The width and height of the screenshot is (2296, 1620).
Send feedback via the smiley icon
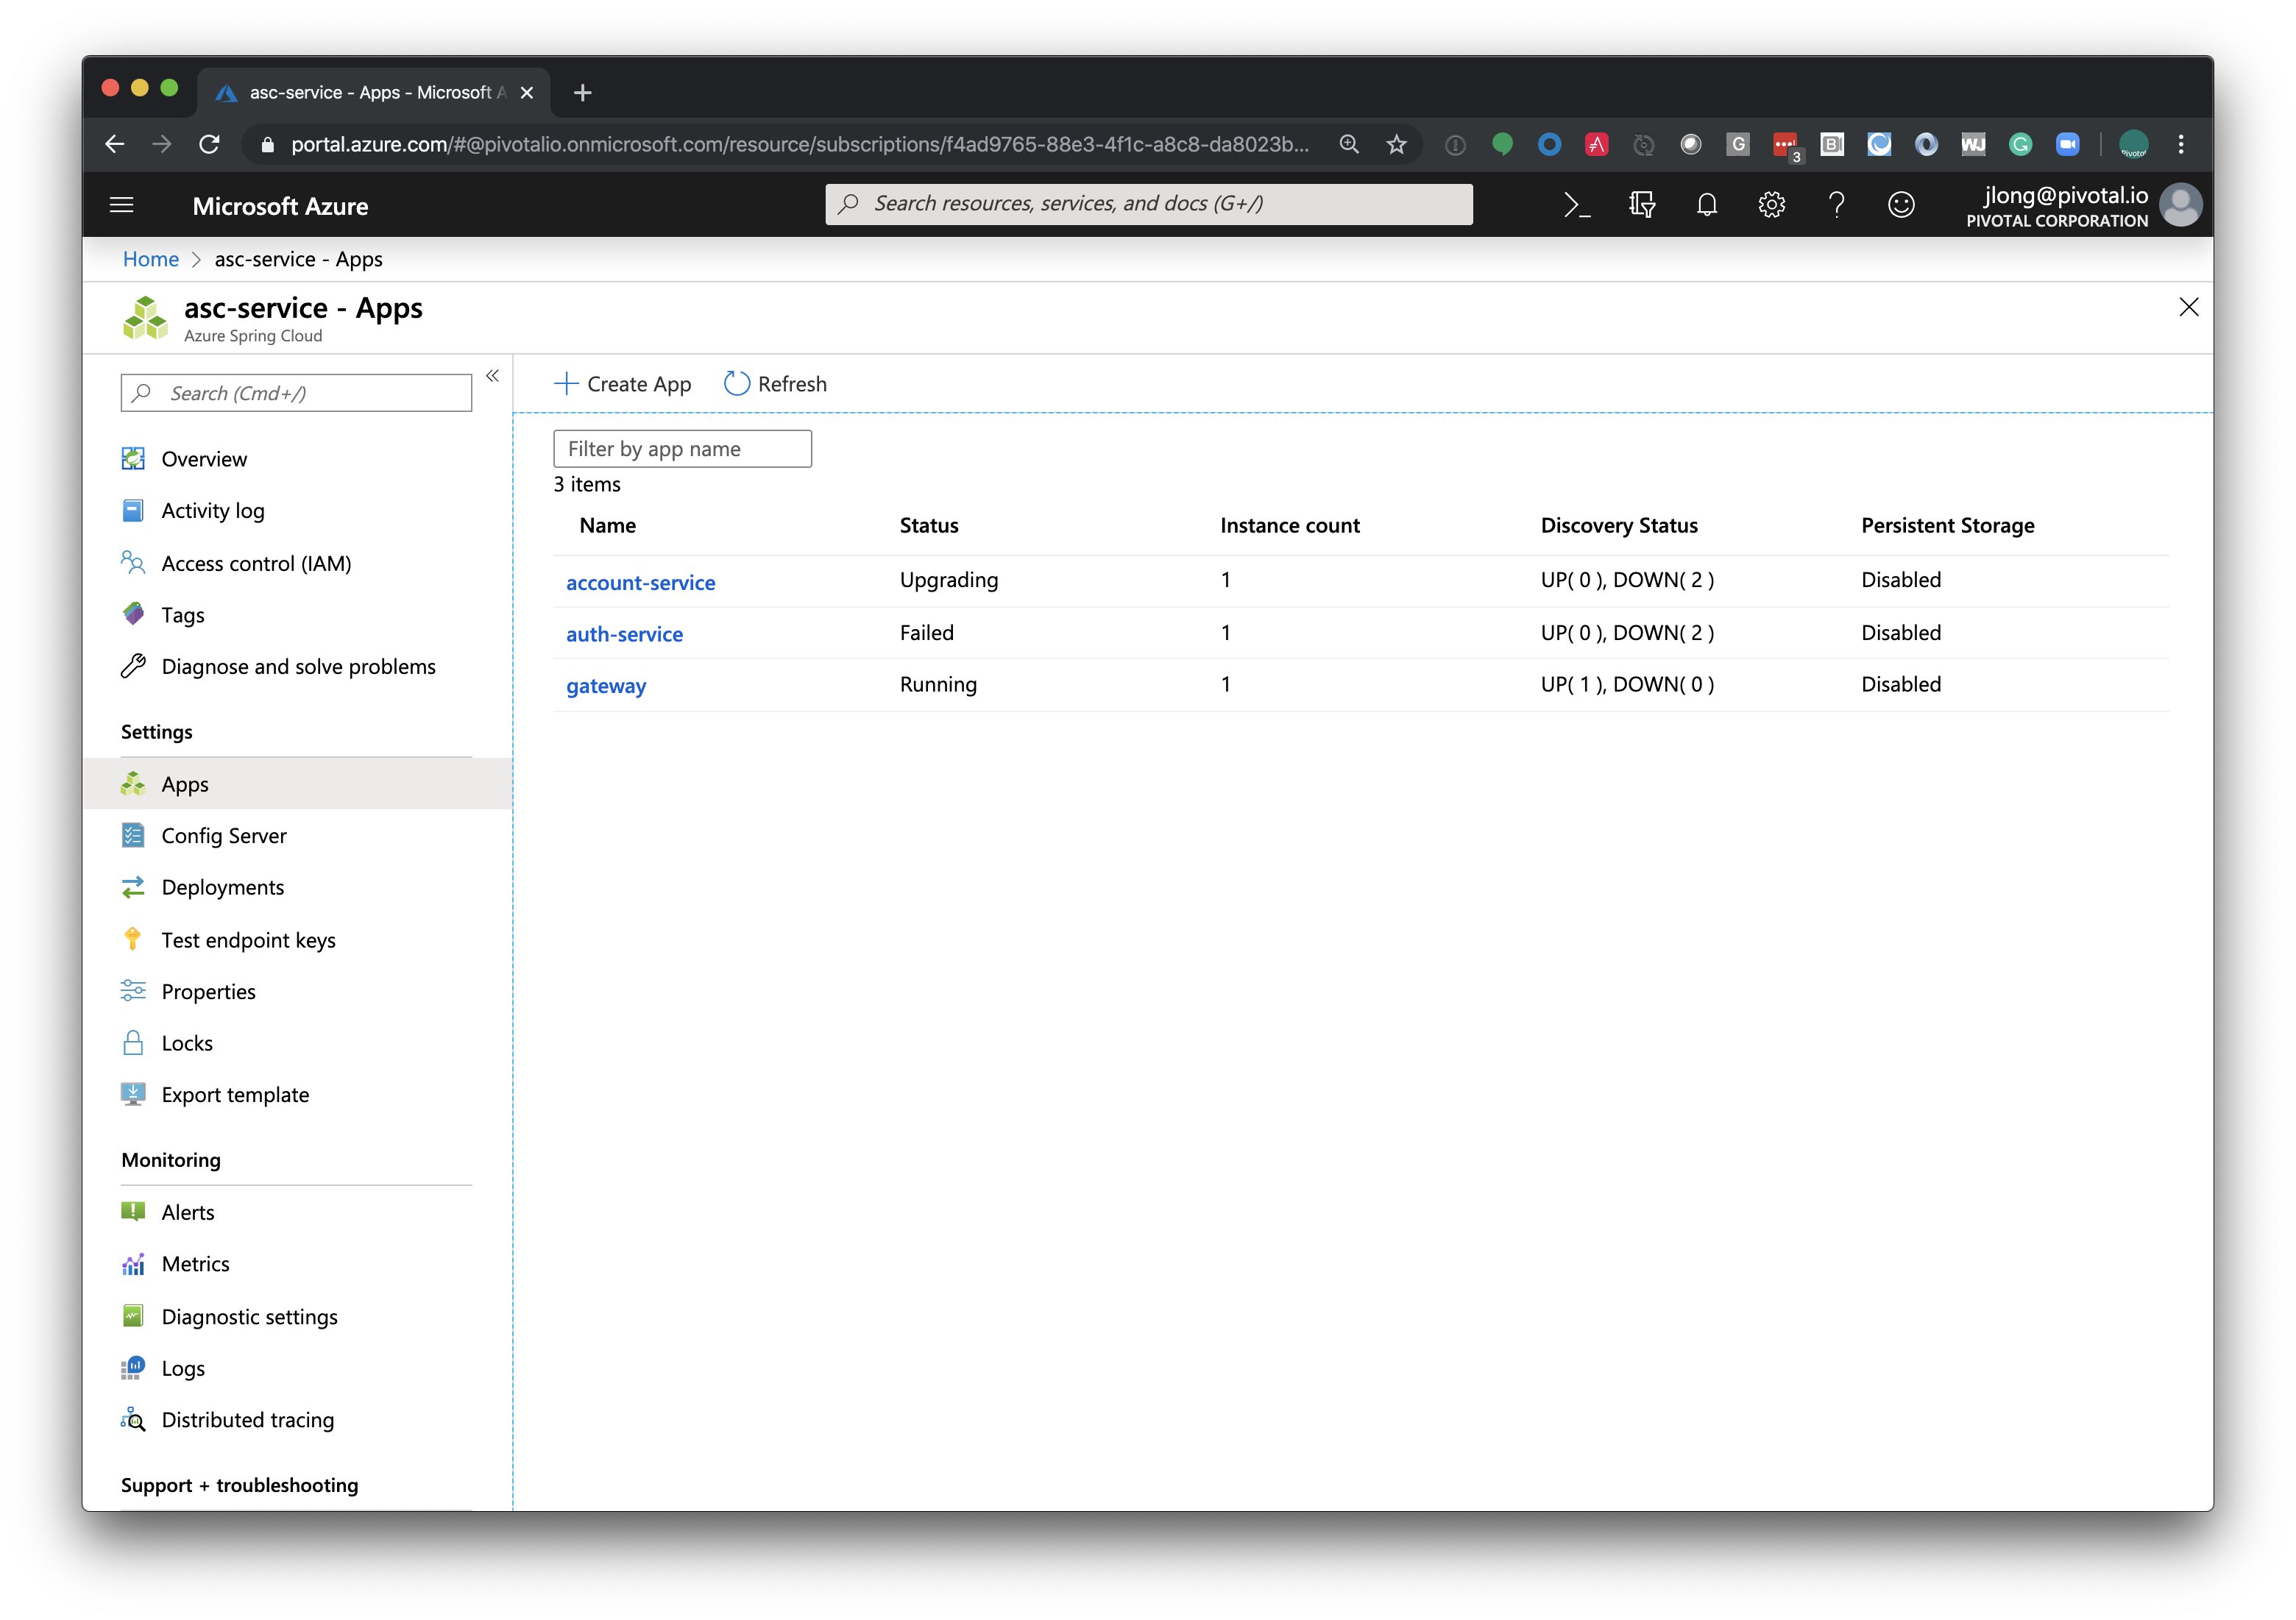pyautogui.click(x=1901, y=205)
